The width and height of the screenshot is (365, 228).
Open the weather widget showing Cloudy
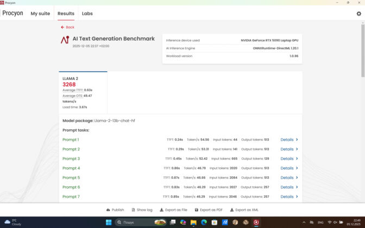[x=13, y=222]
